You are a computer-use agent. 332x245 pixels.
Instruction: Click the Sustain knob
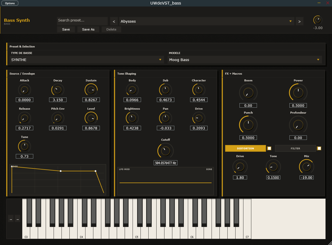(x=91, y=90)
